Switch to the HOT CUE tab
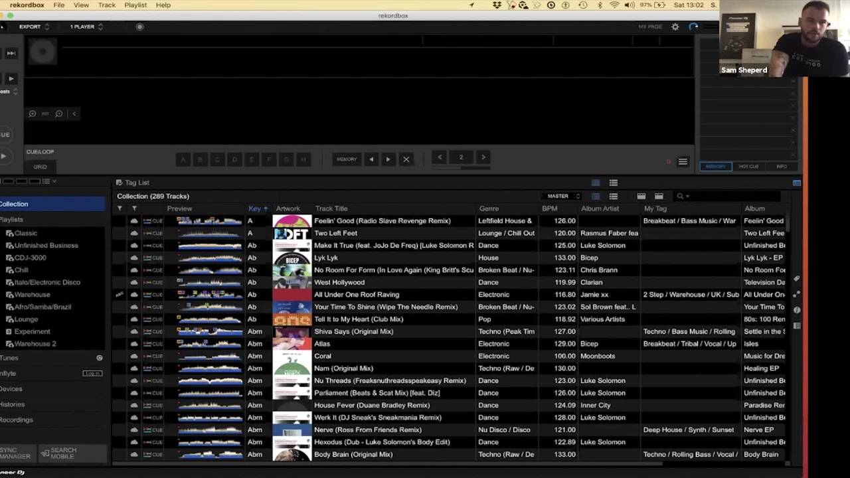 [748, 167]
